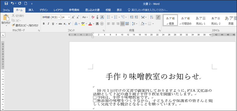Start a bulleted list using the bullets icon
The width and height of the screenshot is (237, 111).
pos(109,17)
